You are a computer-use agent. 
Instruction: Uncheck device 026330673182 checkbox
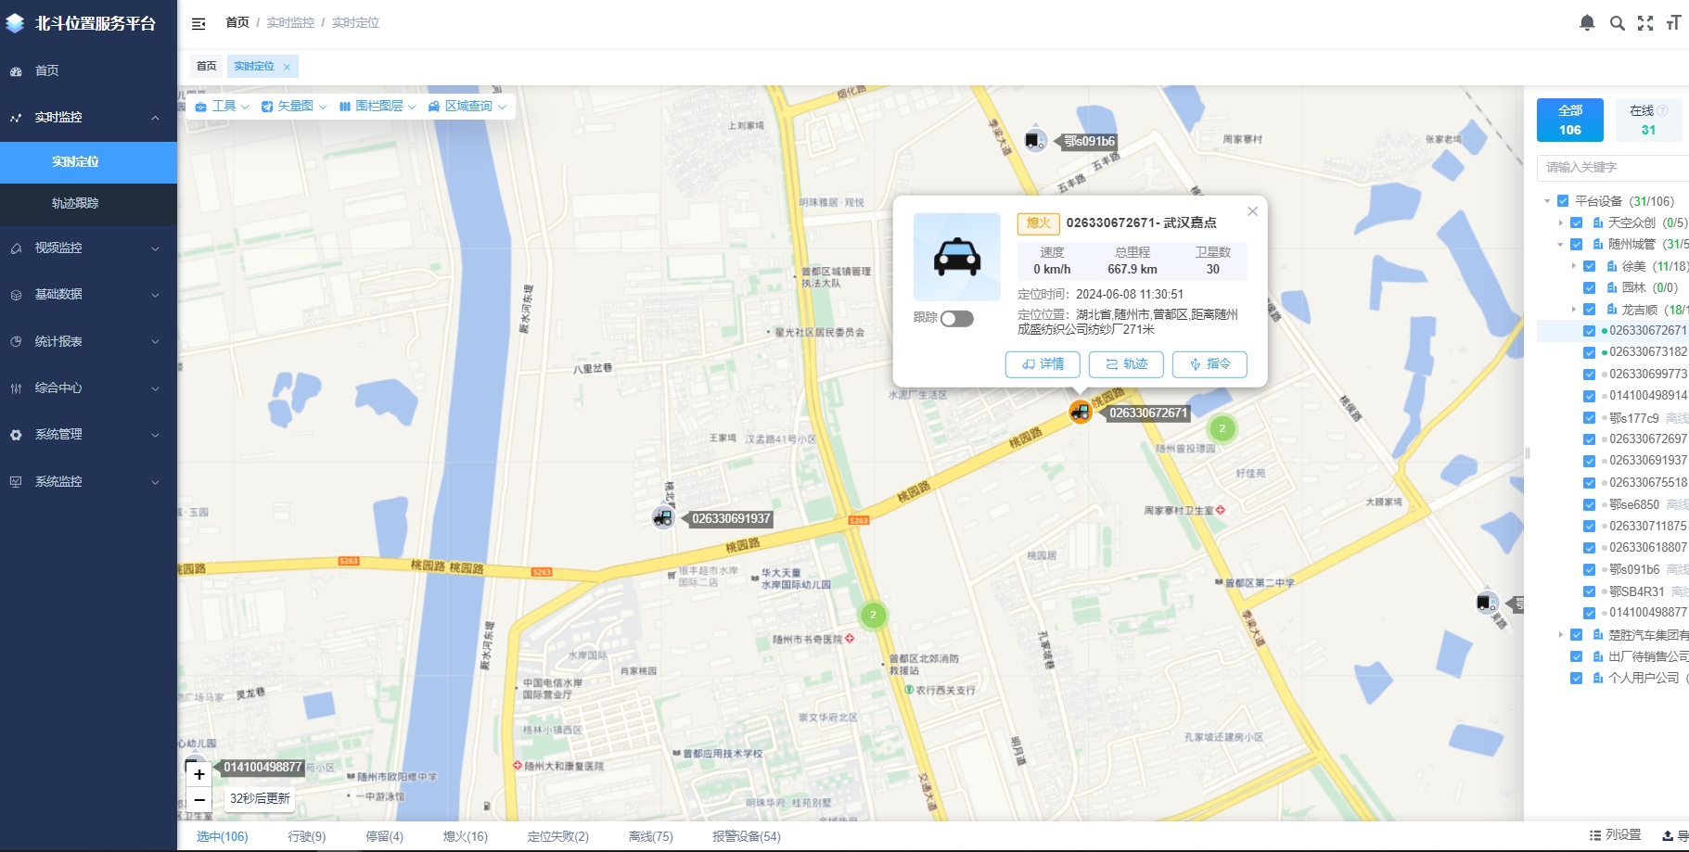click(x=1589, y=352)
